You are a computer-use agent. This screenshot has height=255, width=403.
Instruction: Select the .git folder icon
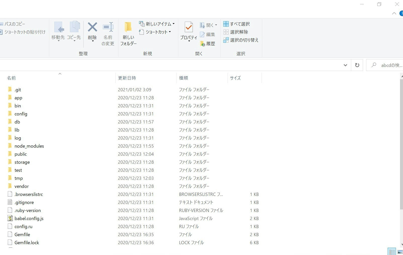(x=10, y=90)
